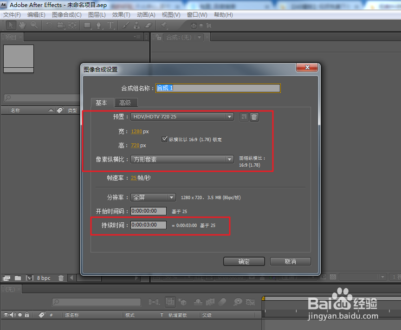Click the 取消 button
Viewport: 401px width, 330px height.
click(291, 261)
